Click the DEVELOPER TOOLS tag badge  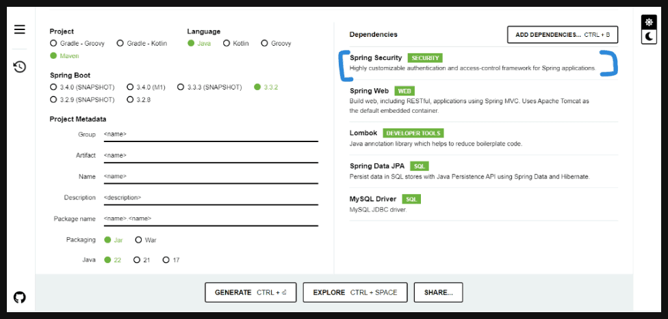point(413,133)
